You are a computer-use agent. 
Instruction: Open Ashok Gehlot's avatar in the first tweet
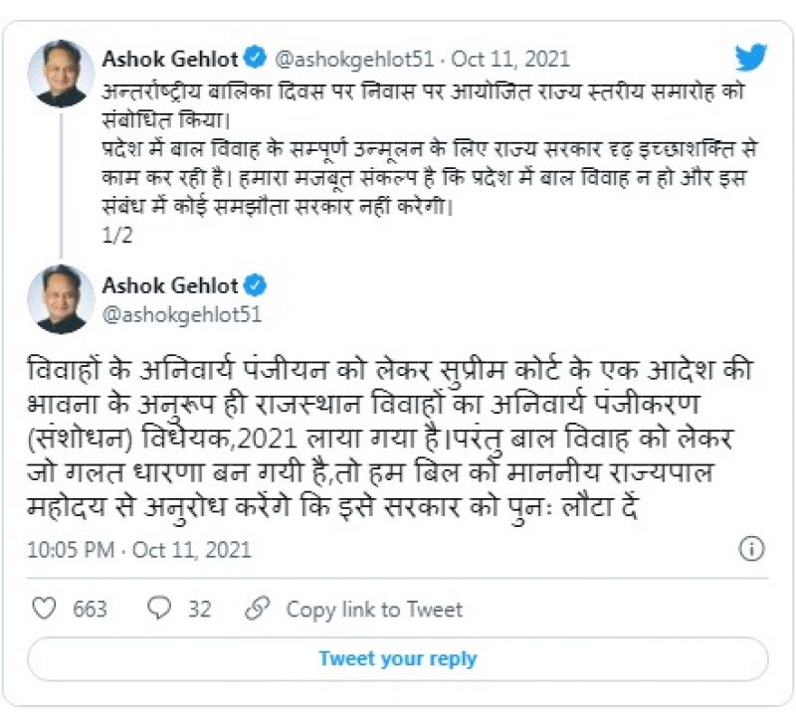pos(61,73)
